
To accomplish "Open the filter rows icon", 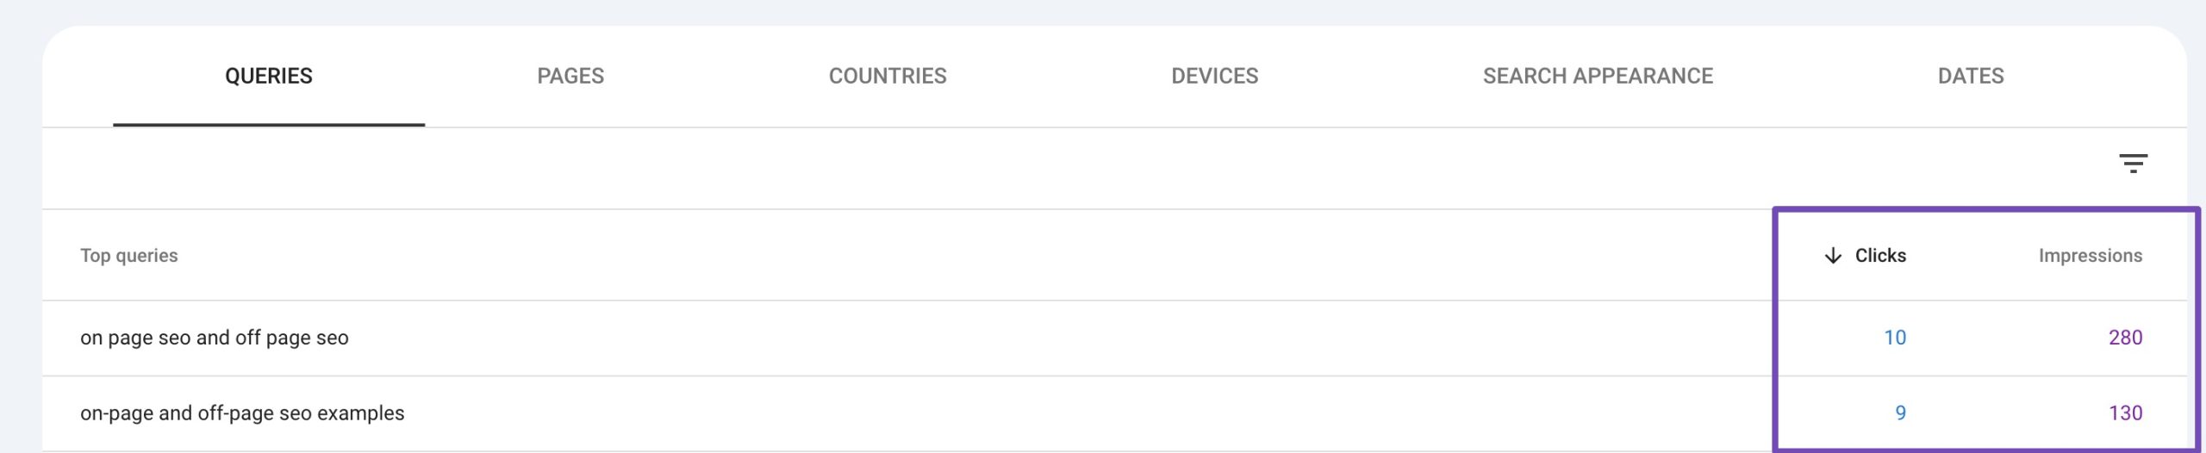I will pos(2133,163).
